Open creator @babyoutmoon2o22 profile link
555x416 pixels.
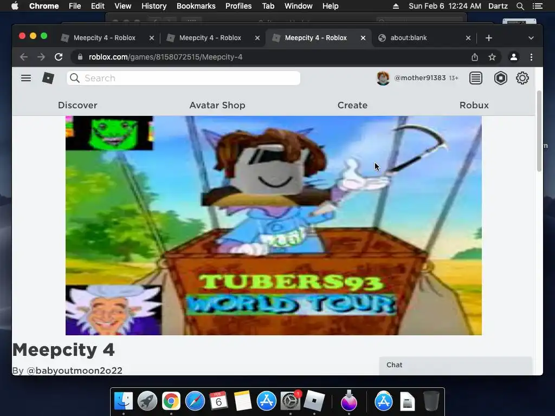[74, 370]
